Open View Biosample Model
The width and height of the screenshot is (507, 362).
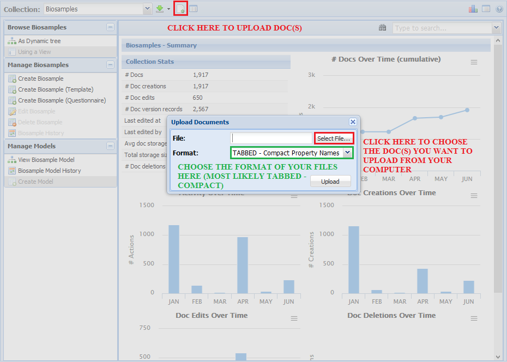tap(46, 160)
